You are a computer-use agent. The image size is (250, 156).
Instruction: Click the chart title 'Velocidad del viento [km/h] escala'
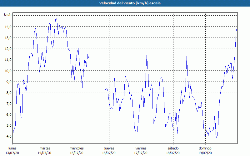click(130, 3)
